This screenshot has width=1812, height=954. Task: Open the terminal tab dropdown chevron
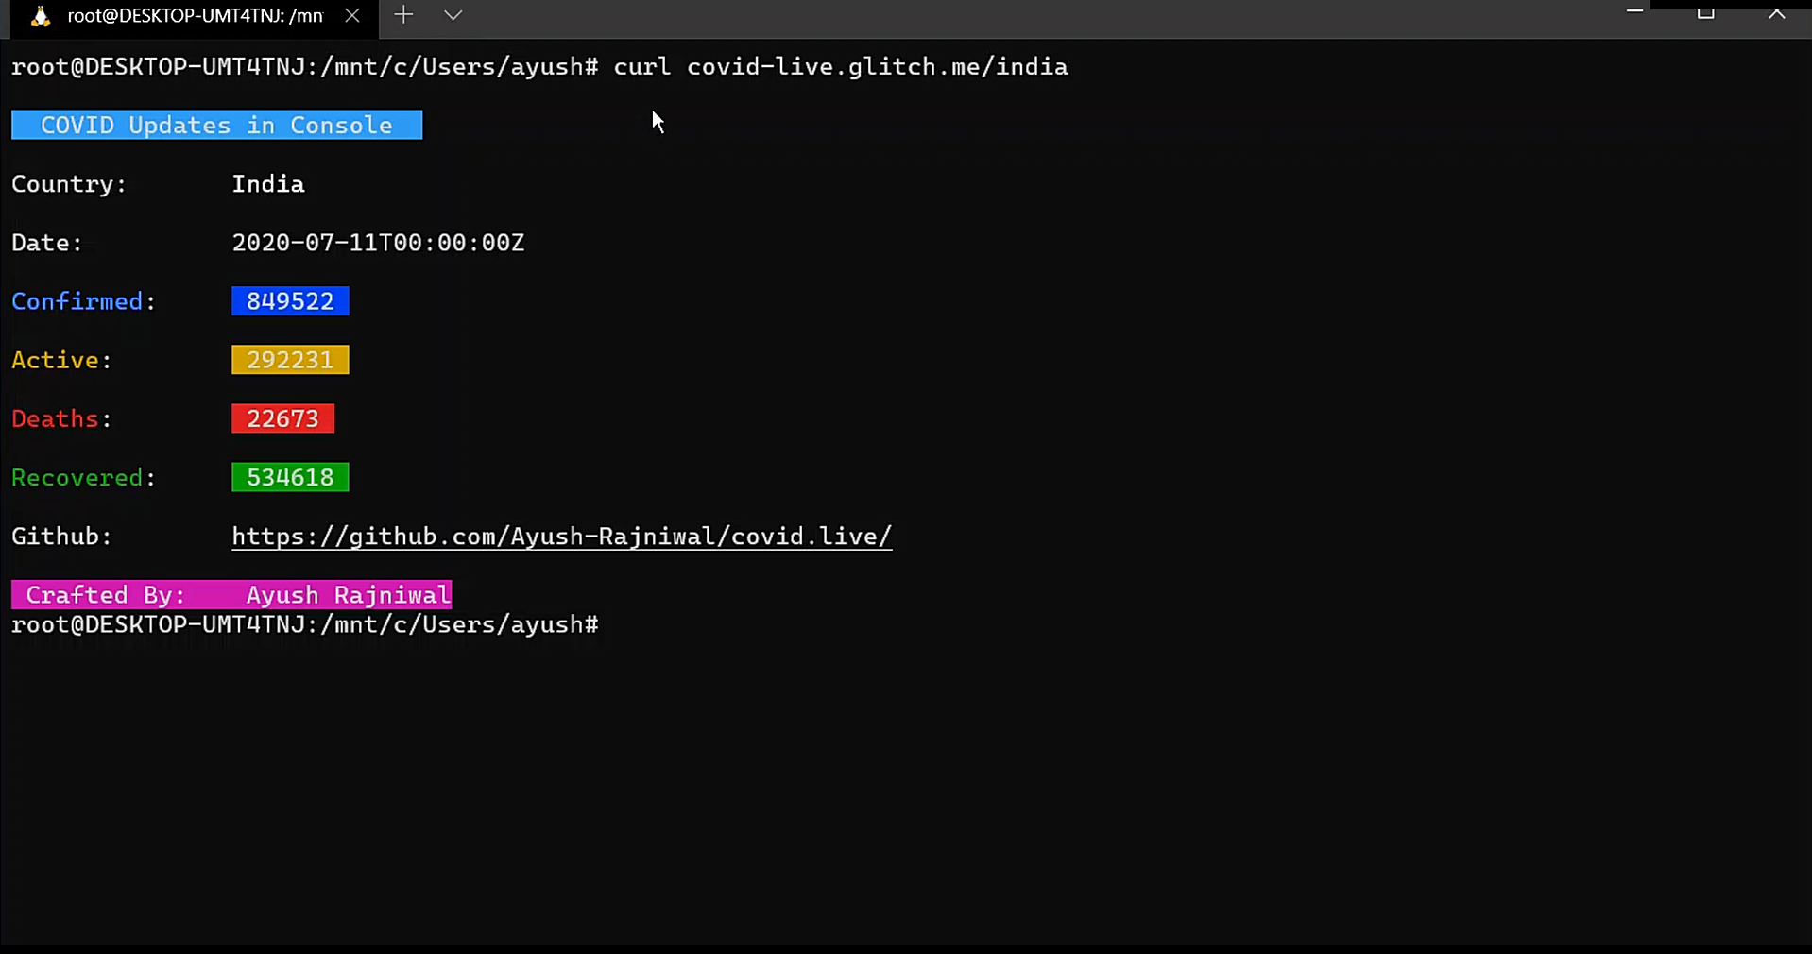click(x=453, y=15)
